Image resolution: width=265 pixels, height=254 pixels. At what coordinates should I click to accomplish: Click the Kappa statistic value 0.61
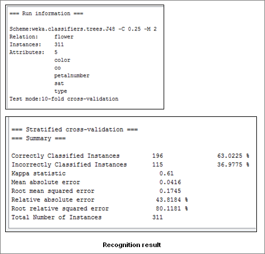click(x=166, y=173)
